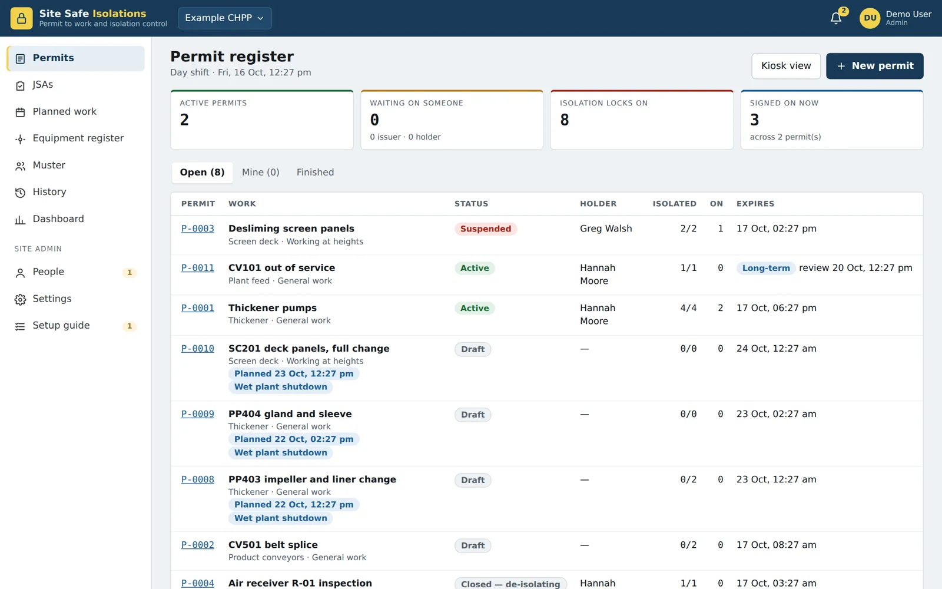Screen dimensions: 942x589
Task: Click the People person icon
Action: pyautogui.click(x=20, y=273)
